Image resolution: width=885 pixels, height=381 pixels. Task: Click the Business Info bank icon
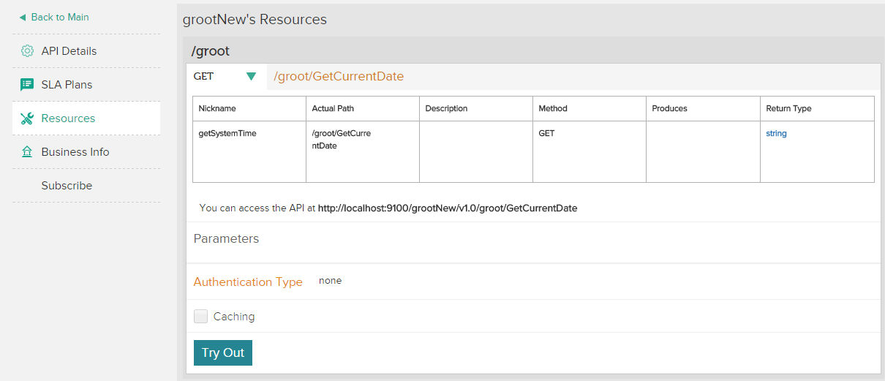pos(27,152)
